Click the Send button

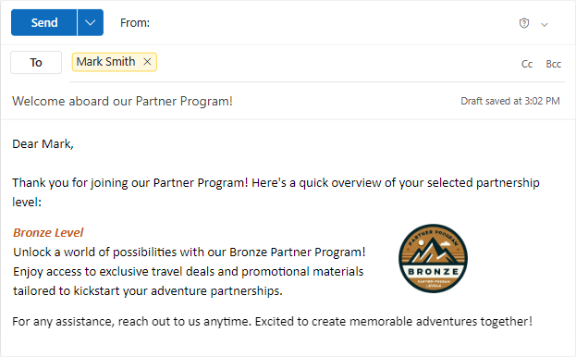[x=44, y=23]
